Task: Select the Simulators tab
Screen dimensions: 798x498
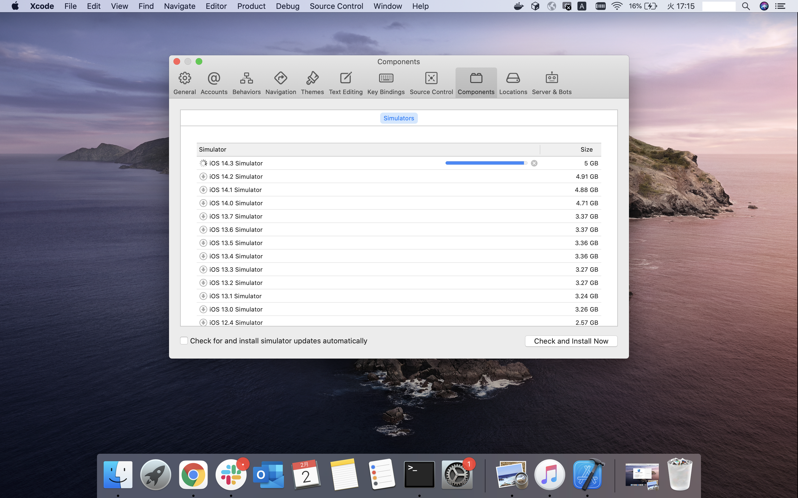Action: [399, 118]
